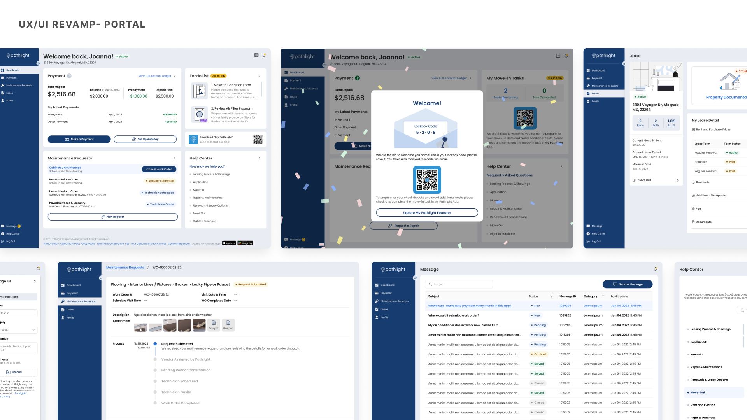This screenshot has height=420, width=747.
Task: Open the Gas.doc attachment icon
Action: click(x=228, y=323)
